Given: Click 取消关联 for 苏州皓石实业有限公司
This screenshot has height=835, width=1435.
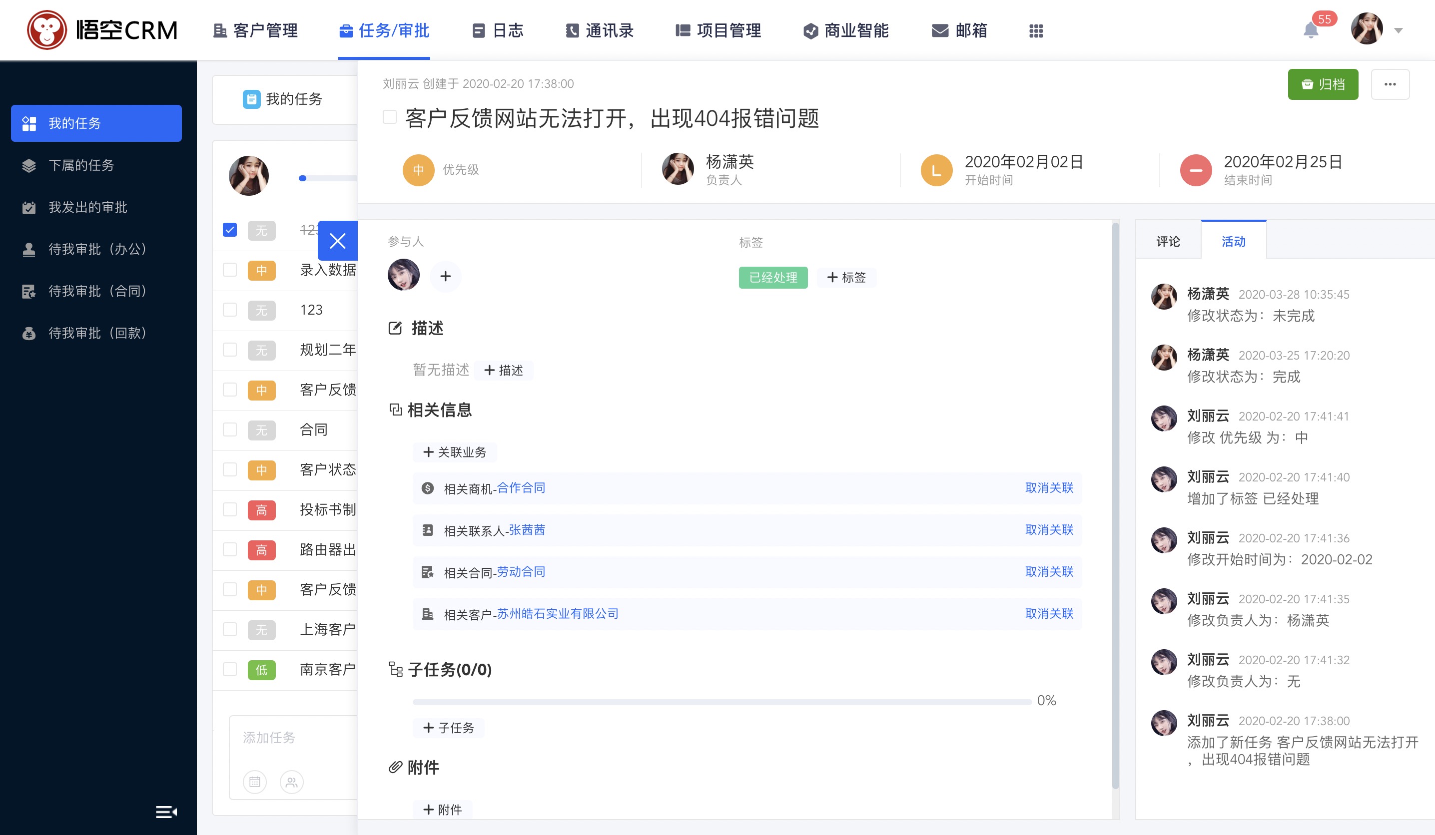Looking at the screenshot, I should point(1049,614).
